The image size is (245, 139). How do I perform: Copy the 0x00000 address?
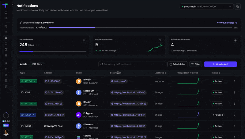click(59, 81)
